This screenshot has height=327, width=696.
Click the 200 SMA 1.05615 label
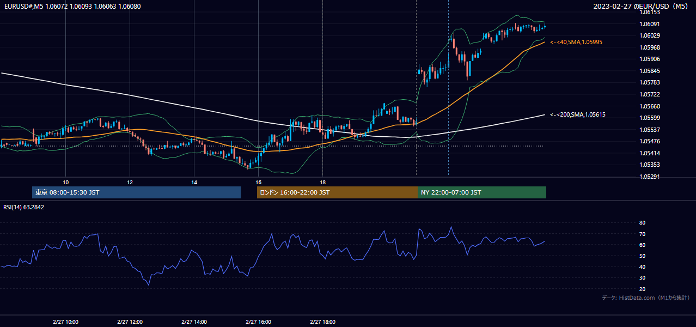pyautogui.click(x=578, y=114)
